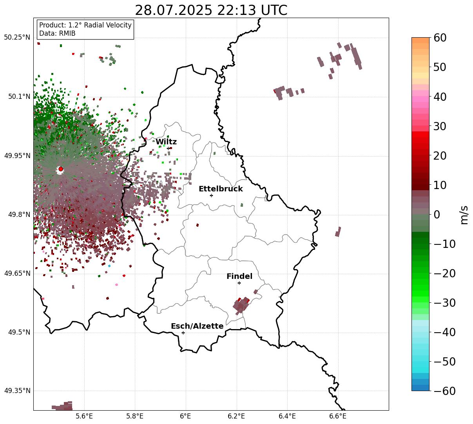The width and height of the screenshot is (473, 424).
Task: Pick the pink band near 40 m/s
Action: [x=420, y=98]
